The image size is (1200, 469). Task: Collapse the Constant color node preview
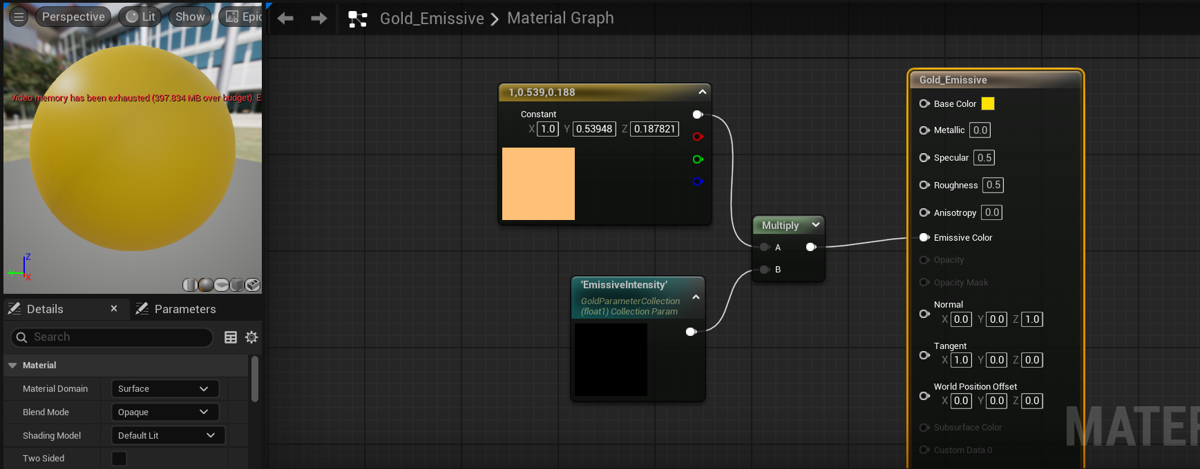(702, 92)
